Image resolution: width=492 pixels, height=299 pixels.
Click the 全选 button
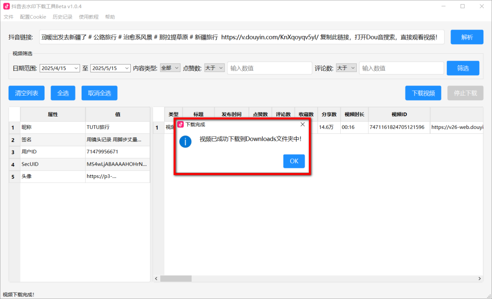coord(63,93)
